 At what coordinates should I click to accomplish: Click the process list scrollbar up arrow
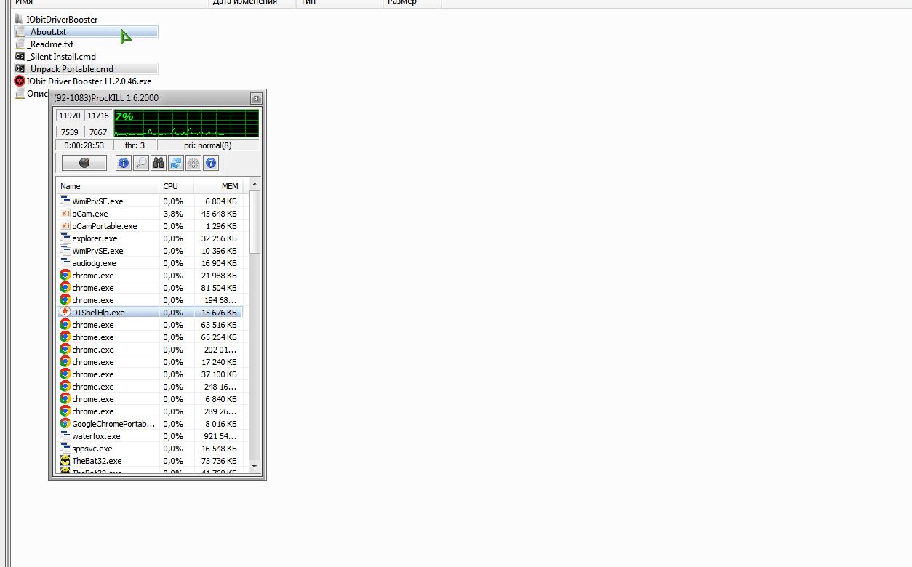[x=255, y=183]
